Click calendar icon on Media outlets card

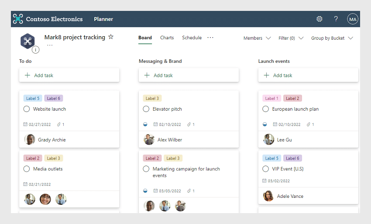click(25, 184)
